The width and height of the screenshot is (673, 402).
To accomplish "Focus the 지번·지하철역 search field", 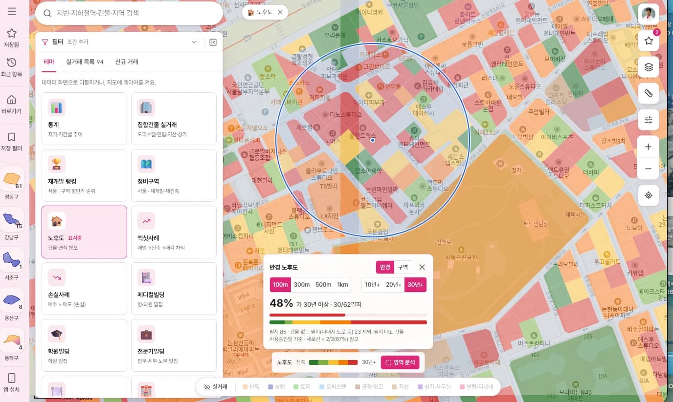I will point(129,13).
